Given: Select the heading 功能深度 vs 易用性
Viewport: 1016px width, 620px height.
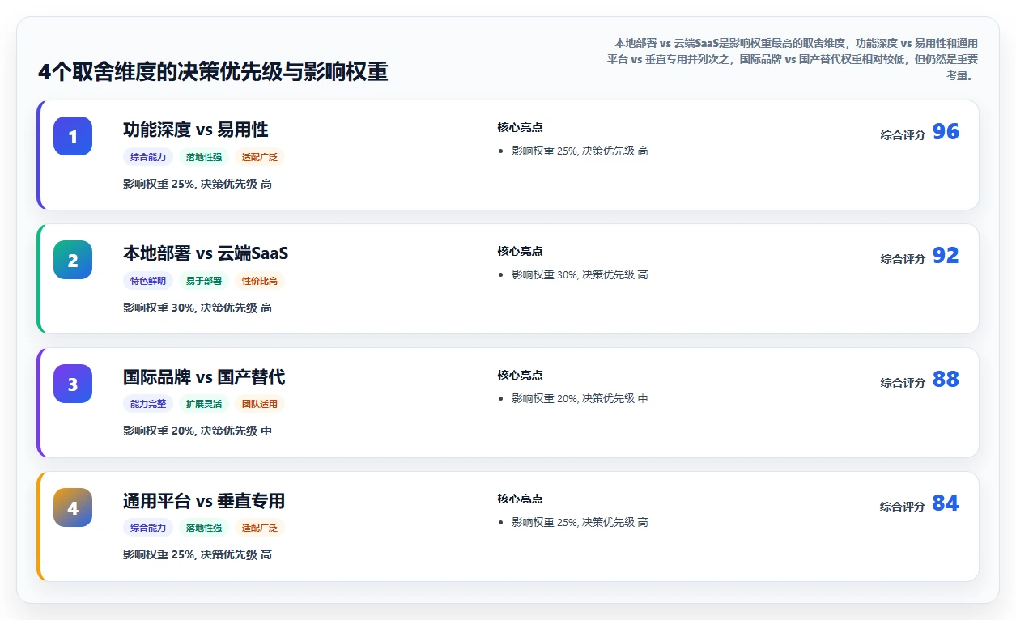Looking at the screenshot, I should 196,130.
